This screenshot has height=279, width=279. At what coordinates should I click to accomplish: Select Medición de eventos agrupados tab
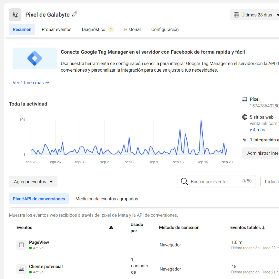coord(107,199)
